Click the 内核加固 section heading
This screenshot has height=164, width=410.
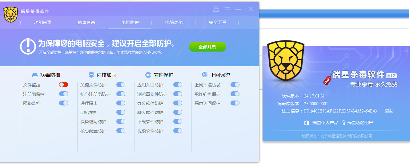point(107,75)
